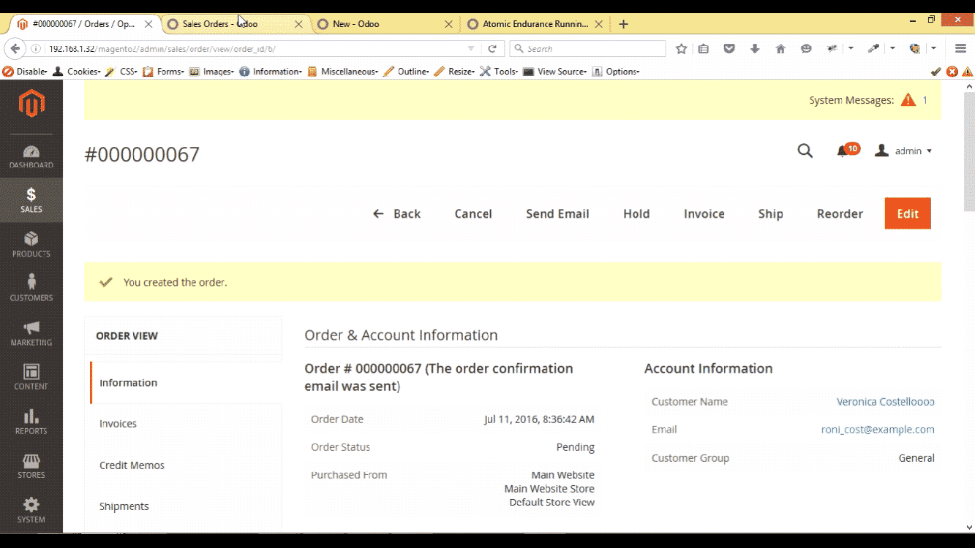
Task: Click the Reorder button
Action: [840, 213]
